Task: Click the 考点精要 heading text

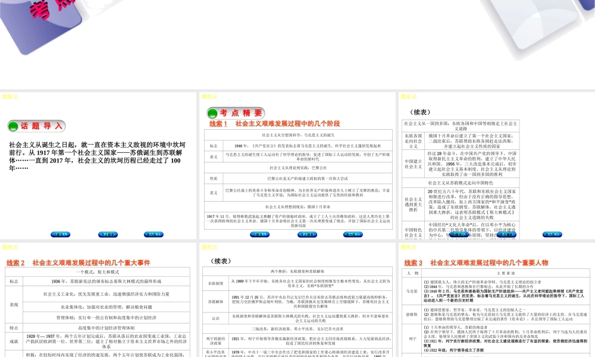Action: tap(241, 112)
